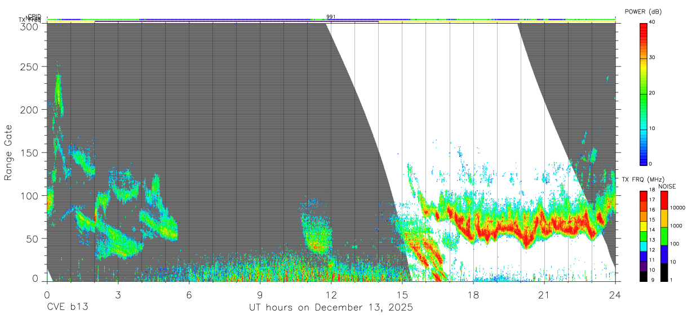The height and width of the screenshot is (319, 692).
Task: Click the 991 CPID value above plot
Action: 331,16
